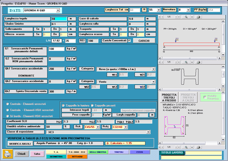Click the Qk2 Categoria button
This screenshot has width=228, height=161.
[x=87, y=81]
